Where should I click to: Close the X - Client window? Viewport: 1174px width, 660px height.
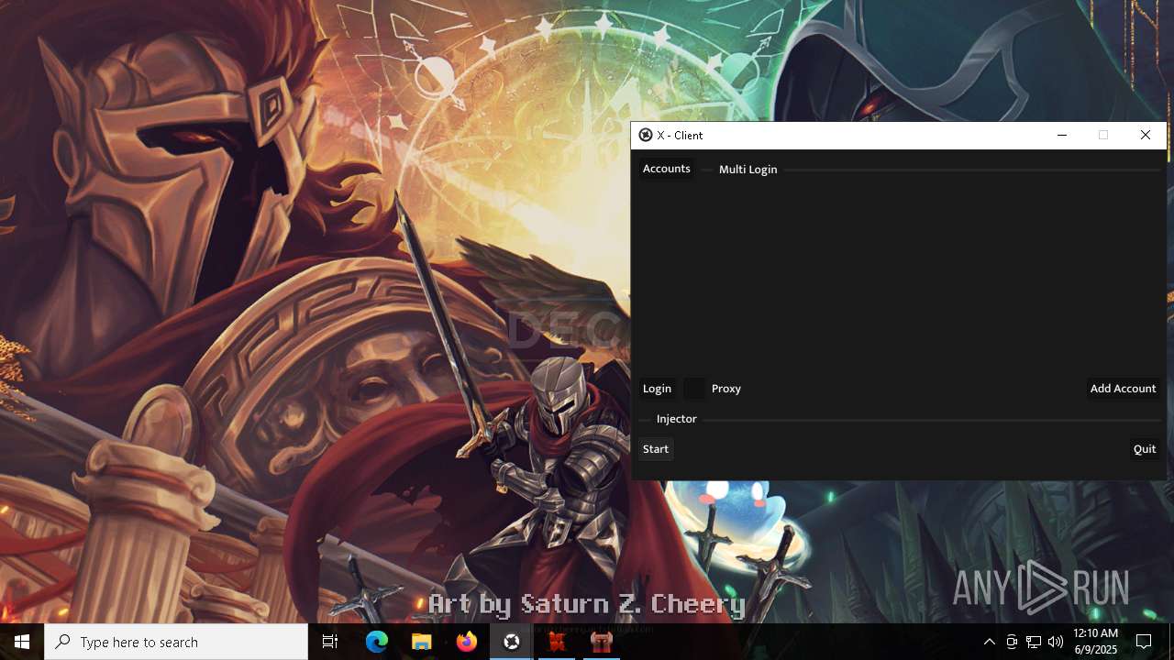tap(1146, 135)
